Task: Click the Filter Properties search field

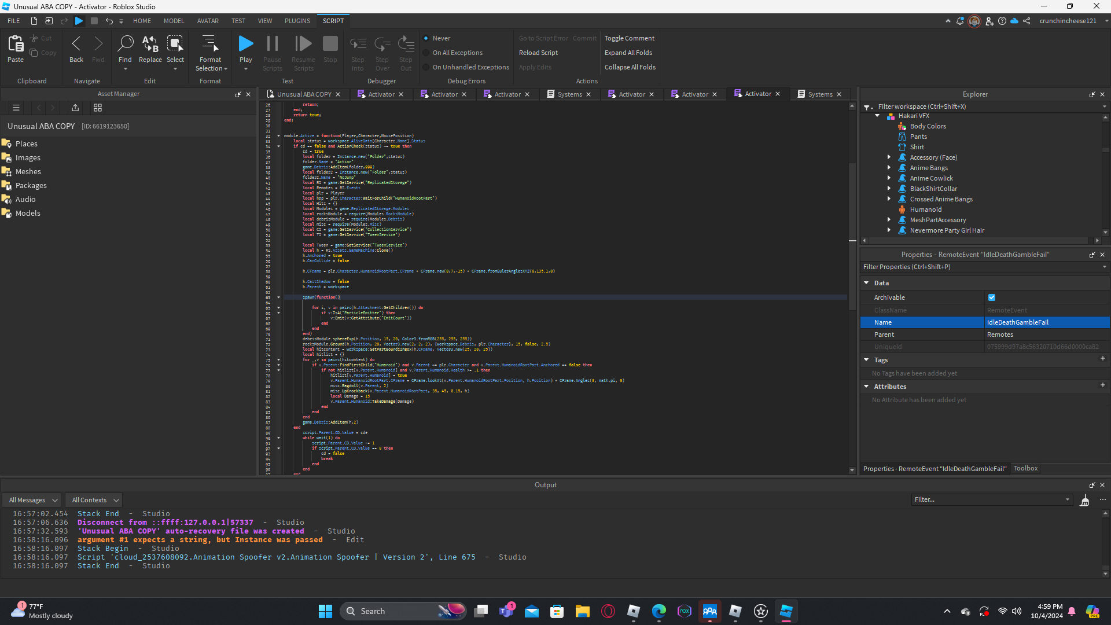Action: pos(984,267)
